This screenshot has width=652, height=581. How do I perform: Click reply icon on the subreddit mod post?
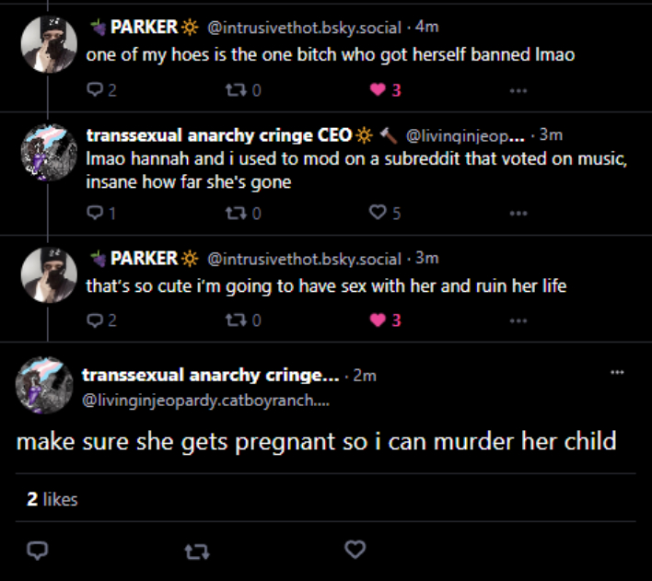pyautogui.click(x=95, y=214)
